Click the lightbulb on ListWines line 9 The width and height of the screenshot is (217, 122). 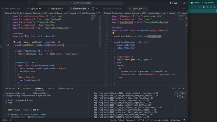pos(14,42)
